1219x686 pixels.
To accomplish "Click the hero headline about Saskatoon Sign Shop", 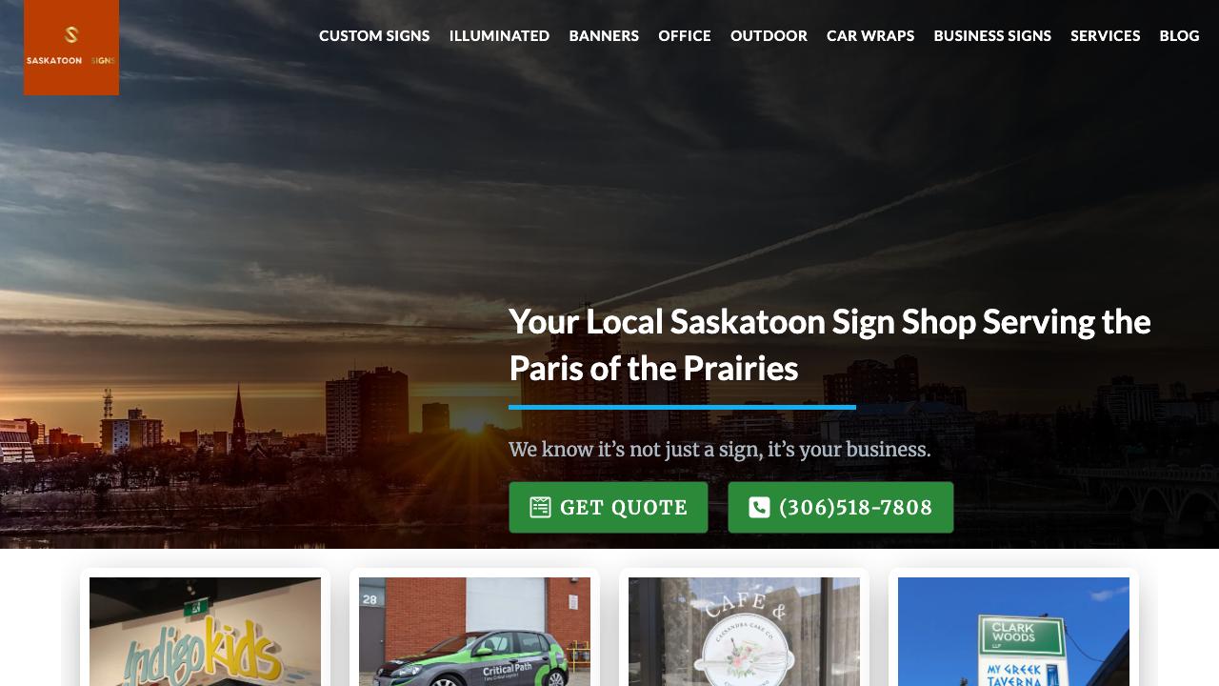I will click(829, 345).
